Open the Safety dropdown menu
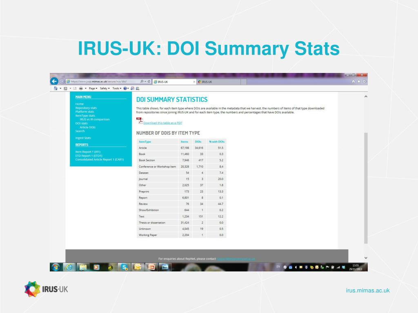The width and height of the screenshot is (418, 313). click(x=105, y=88)
